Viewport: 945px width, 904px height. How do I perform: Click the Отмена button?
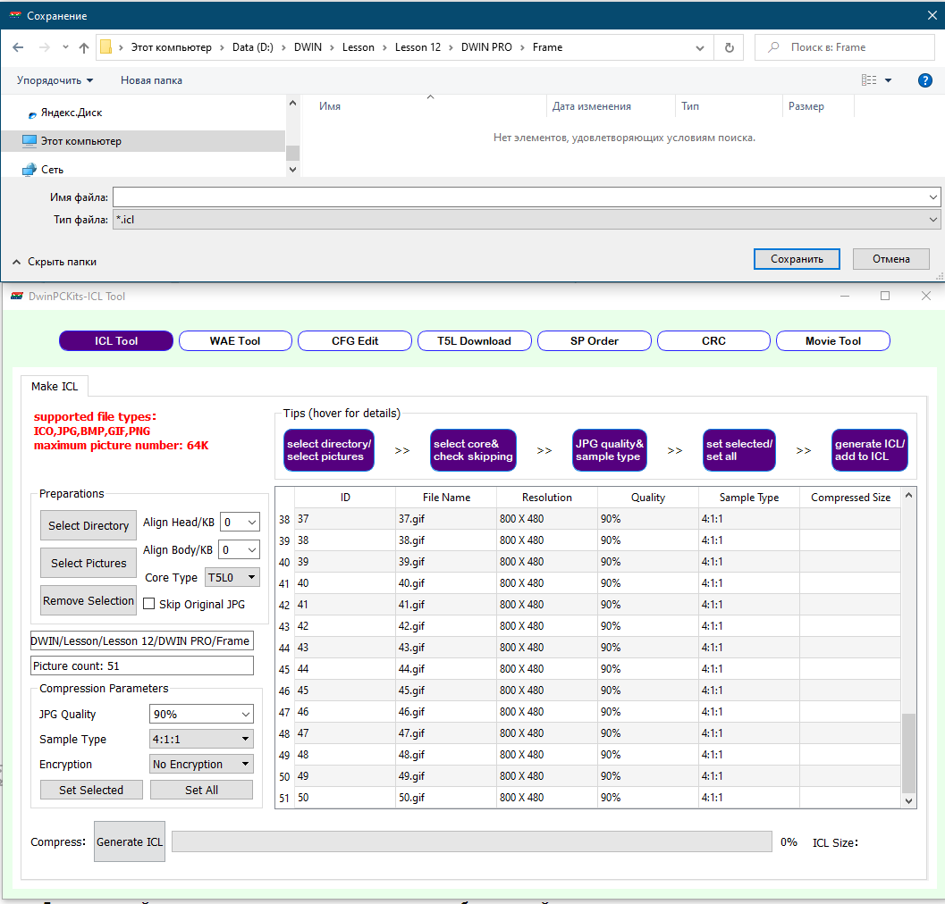point(890,259)
